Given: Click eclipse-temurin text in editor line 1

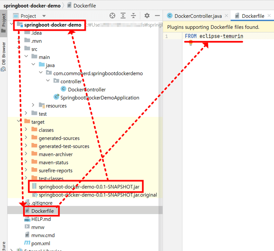Looking at the screenshot, I should [x=221, y=36].
